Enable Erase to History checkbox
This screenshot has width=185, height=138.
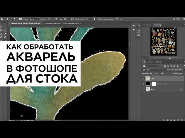click(98, 19)
